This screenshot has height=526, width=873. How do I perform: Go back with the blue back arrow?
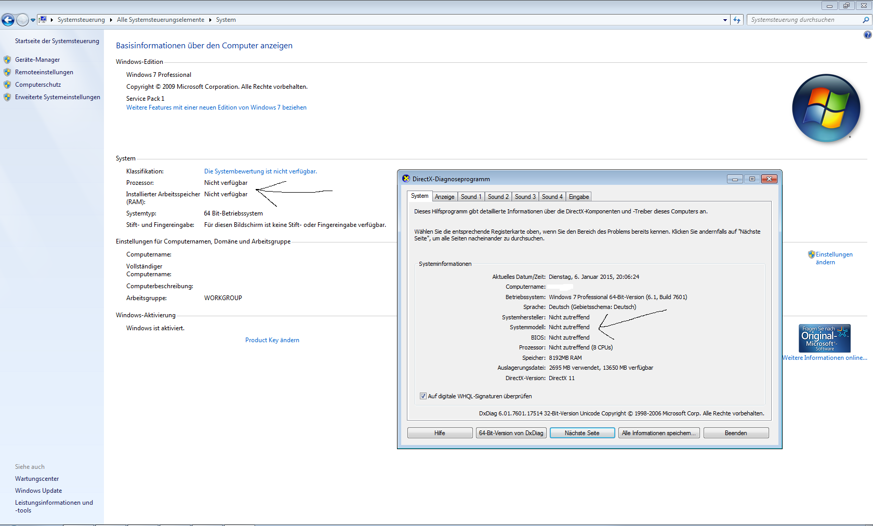coord(8,20)
